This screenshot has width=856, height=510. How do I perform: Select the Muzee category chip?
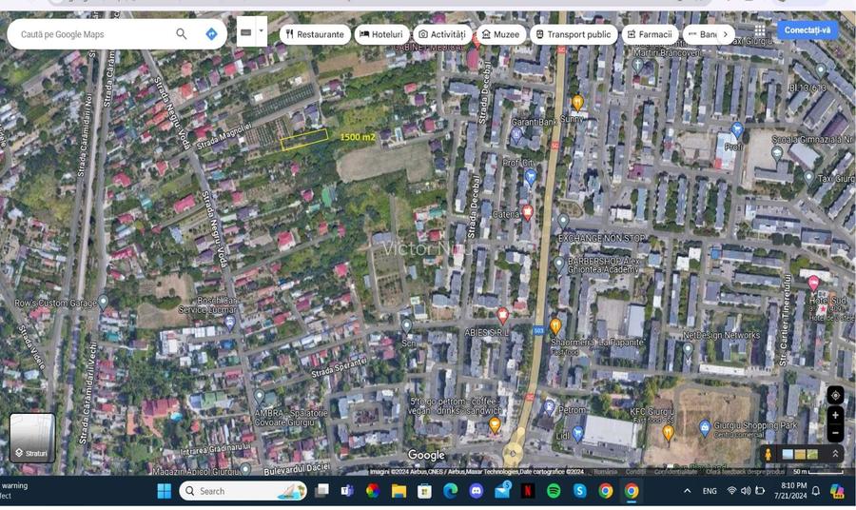coord(500,34)
